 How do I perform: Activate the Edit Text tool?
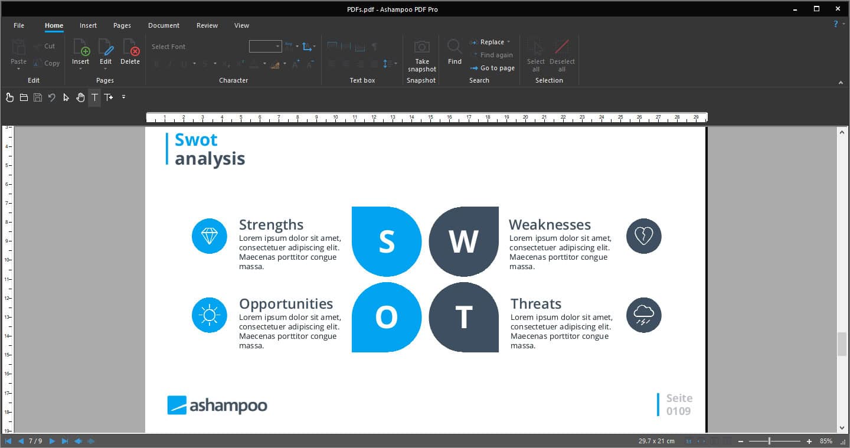click(94, 97)
